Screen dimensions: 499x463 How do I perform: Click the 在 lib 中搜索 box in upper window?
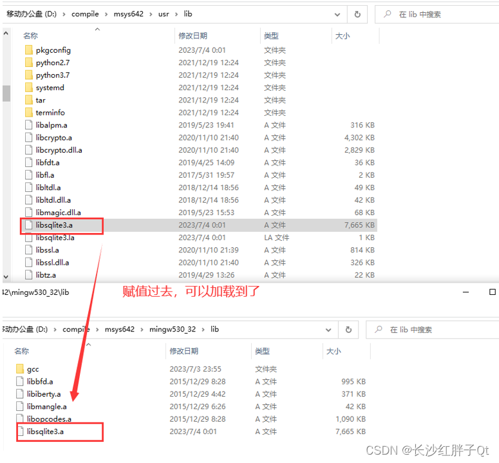[437, 14]
